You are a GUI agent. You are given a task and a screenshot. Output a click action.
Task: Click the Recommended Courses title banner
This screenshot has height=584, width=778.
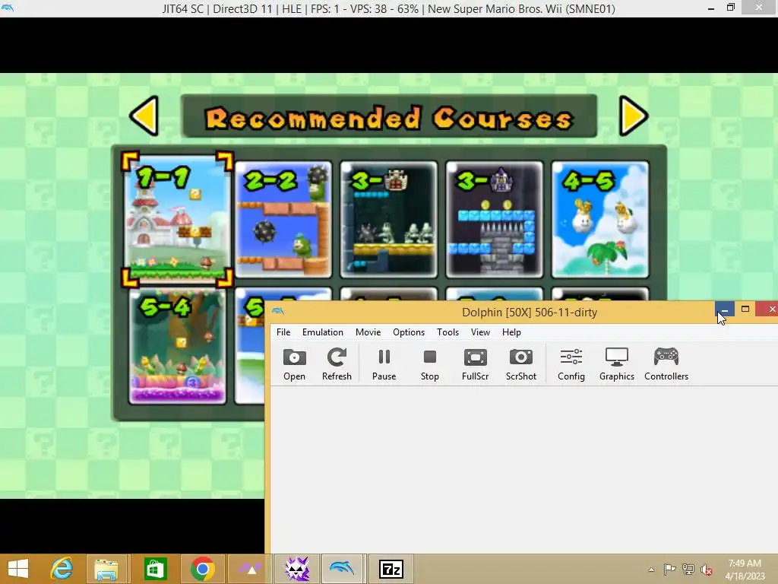[389, 116]
